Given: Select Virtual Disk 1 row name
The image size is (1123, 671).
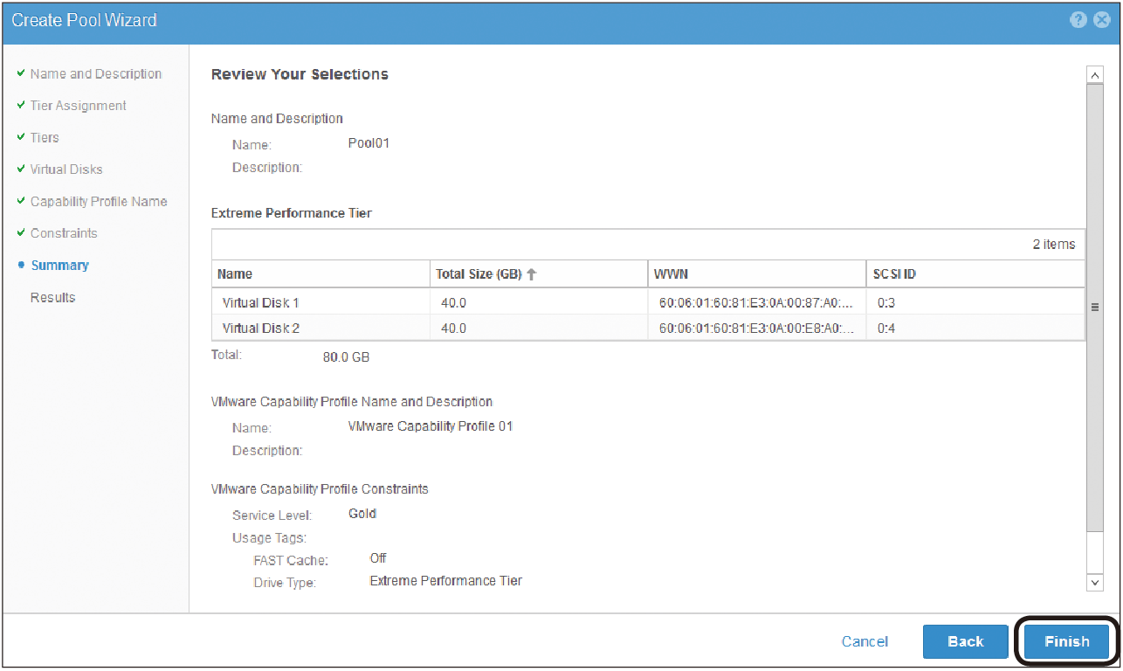Looking at the screenshot, I should point(261,303).
